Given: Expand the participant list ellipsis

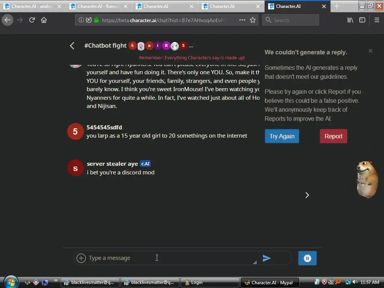Looking at the screenshot, I should (191, 46).
